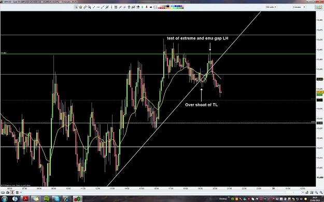Click the zoom out magnifier at bottom right
This screenshot has width=324, height=202.
[x=316, y=192]
